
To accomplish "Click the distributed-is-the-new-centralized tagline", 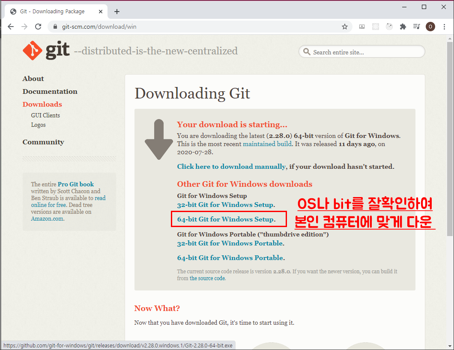I will pos(156,51).
